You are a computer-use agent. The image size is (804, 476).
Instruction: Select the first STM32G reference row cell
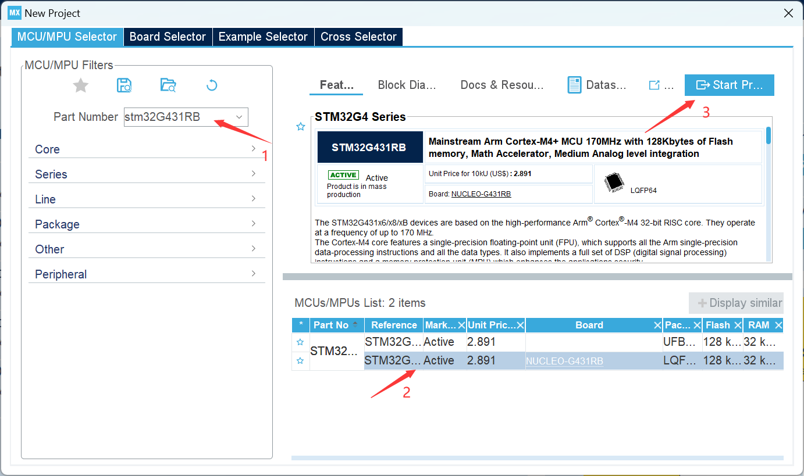[x=393, y=342]
